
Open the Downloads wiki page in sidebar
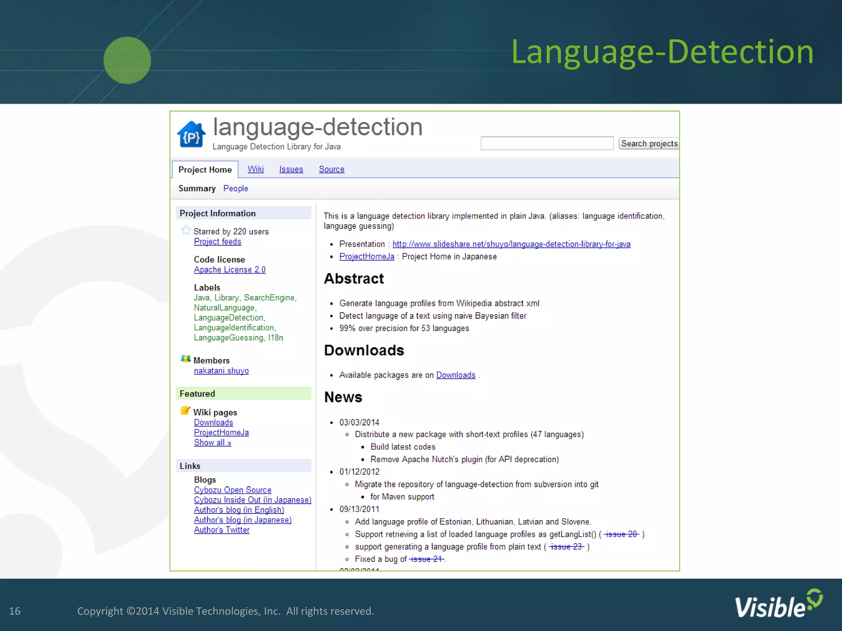pos(213,422)
